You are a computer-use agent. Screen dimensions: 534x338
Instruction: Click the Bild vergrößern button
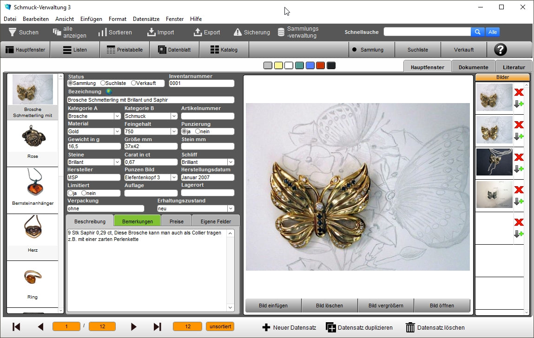pyautogui.click(x=385, y=305)
